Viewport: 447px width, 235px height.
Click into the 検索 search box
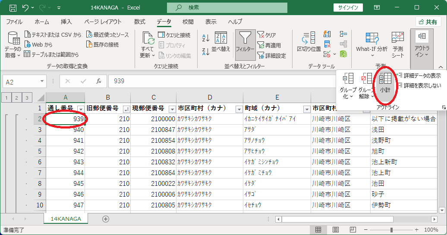227,8
